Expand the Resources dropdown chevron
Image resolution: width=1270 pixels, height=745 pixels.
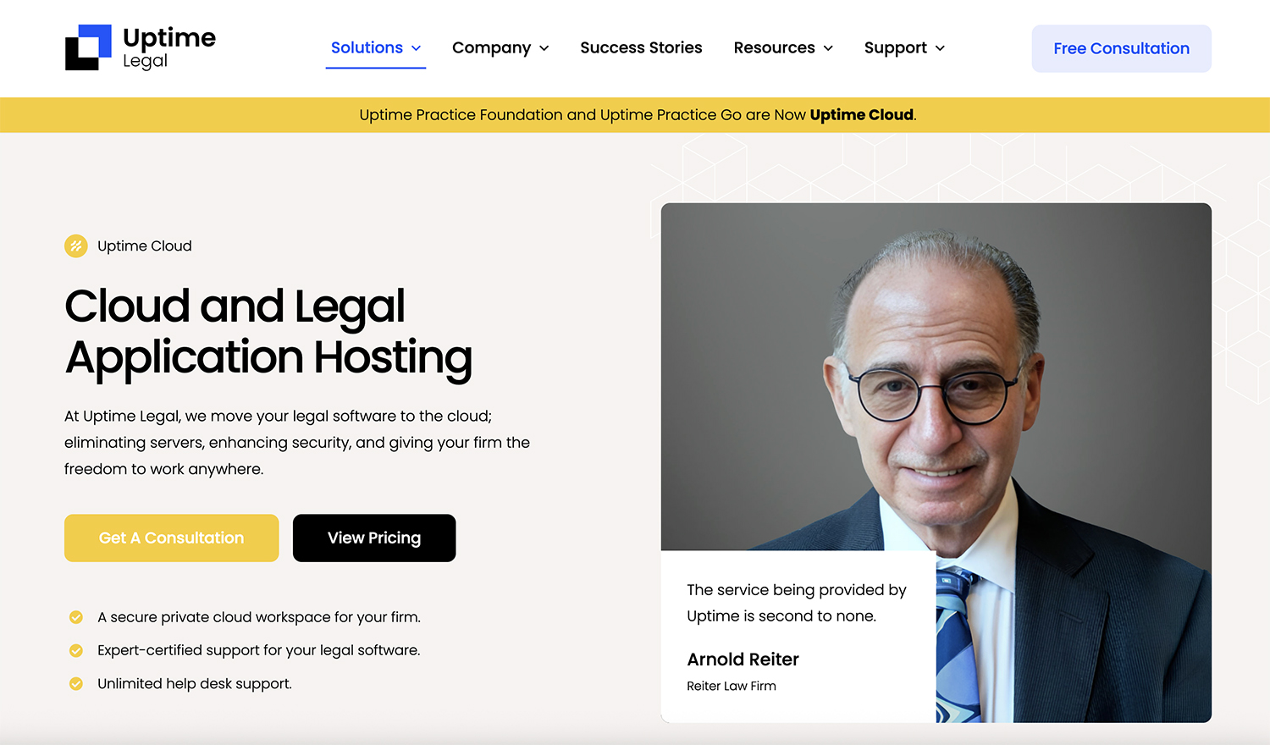point(828,48)
